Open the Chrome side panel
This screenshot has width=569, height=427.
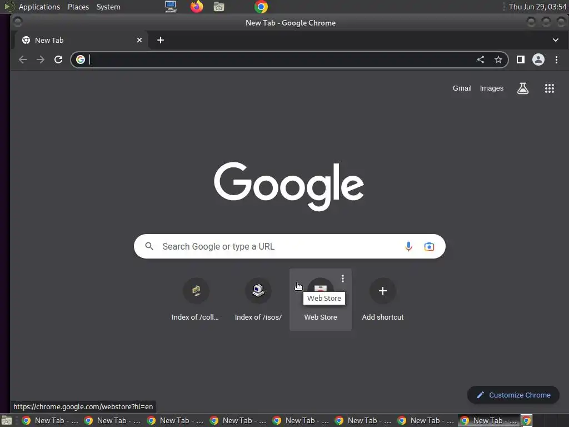tap(520, 59)
